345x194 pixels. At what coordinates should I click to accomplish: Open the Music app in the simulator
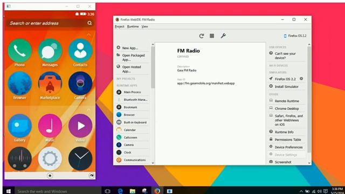[x=50, y=126]
